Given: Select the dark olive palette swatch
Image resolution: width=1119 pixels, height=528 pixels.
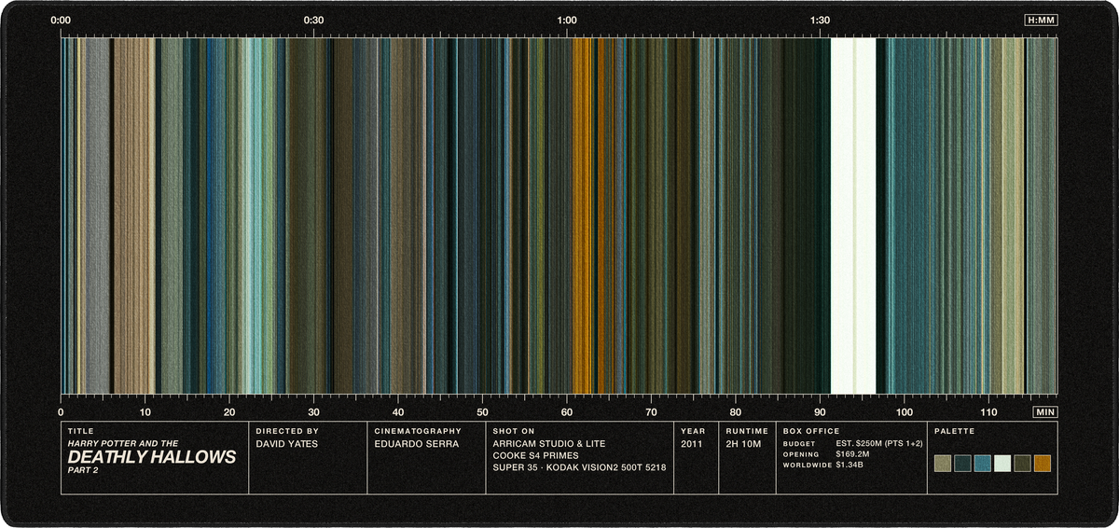Looking at the screenshot, I should coord(1023,464).
